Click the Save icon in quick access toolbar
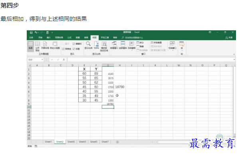The width and height of the screenshot is (238, 156). 31,32
